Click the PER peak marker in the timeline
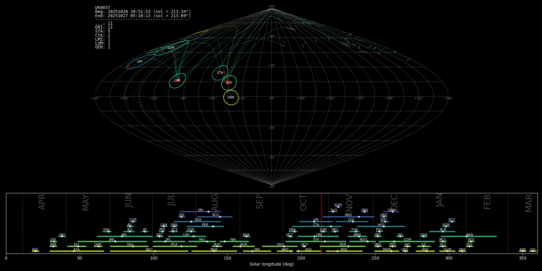The image size is (542, 271). tap(213, 226)
